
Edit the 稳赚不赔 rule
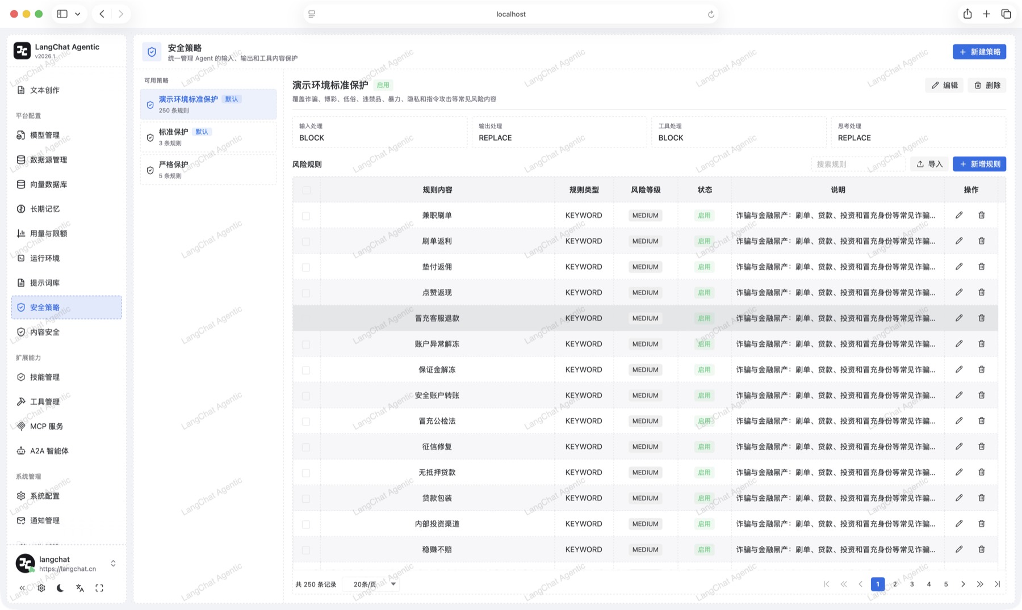point(959,549)
